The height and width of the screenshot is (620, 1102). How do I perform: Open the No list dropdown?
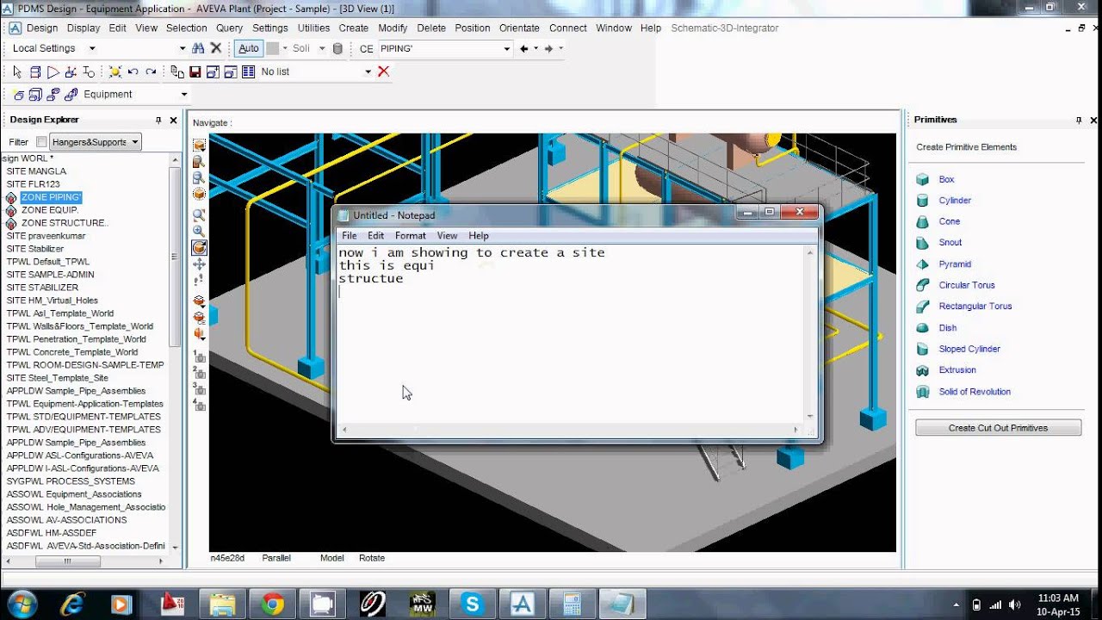click(x=368, y=71)
